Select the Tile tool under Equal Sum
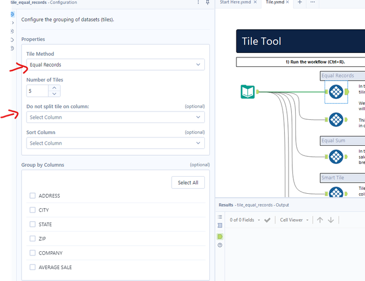The image size is (365, 281). click(x=336, y=157)
